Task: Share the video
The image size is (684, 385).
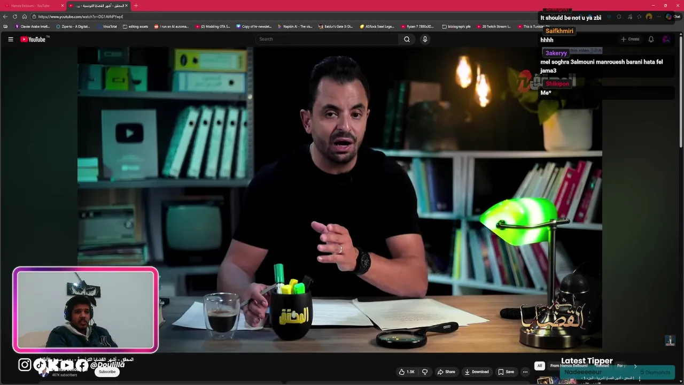Action: coord(446,372)
